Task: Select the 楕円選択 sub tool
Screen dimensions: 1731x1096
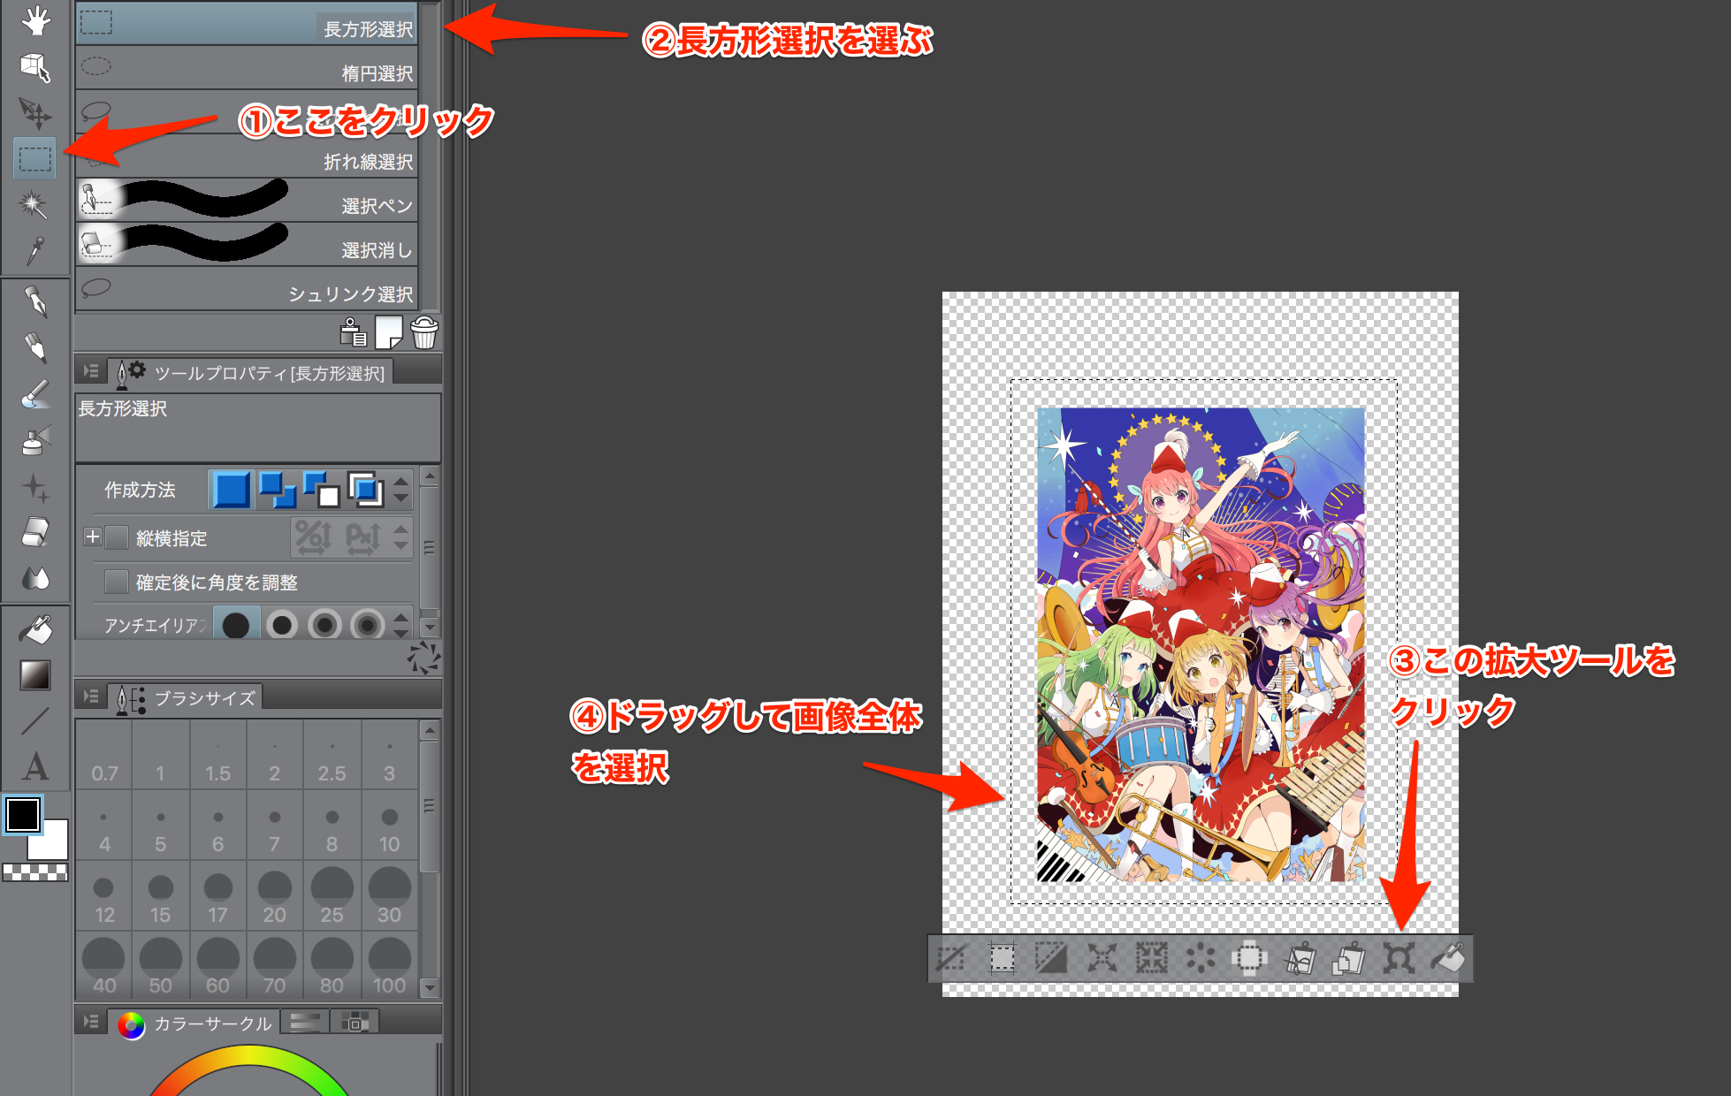Action: tap(247, 68)
